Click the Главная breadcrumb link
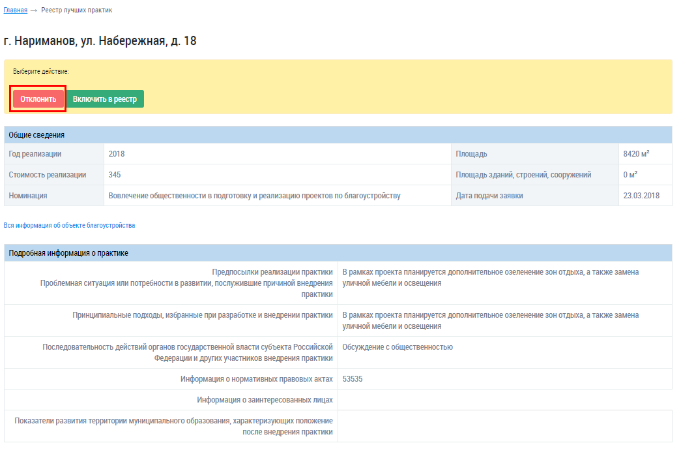The width and height of the screenshot is (681, 458). (x=16, y=10)
